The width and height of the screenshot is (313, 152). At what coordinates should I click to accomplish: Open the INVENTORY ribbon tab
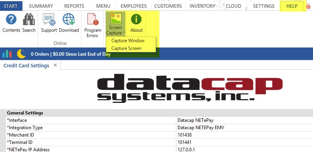coord(202,6)
